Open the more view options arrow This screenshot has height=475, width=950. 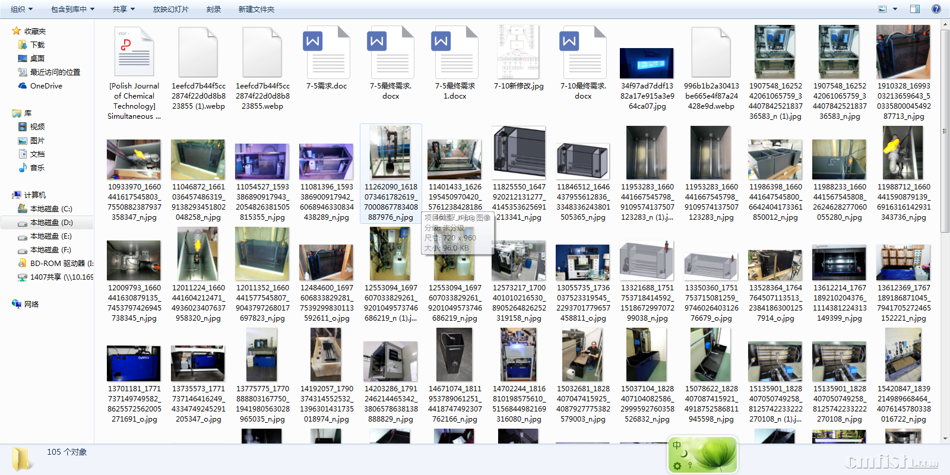[895, 9]
